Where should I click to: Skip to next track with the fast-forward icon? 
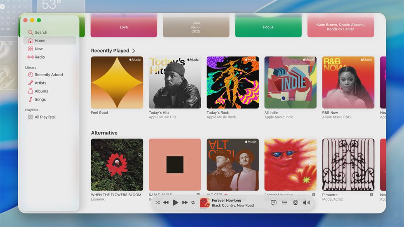(x=185, y=203)
